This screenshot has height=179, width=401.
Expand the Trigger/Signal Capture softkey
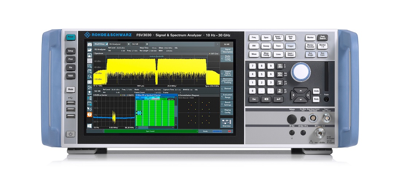pos(226,73)
